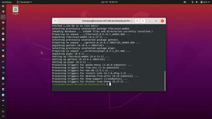Open the clock showing Jun 10 14:44:14

coord(109,2)
